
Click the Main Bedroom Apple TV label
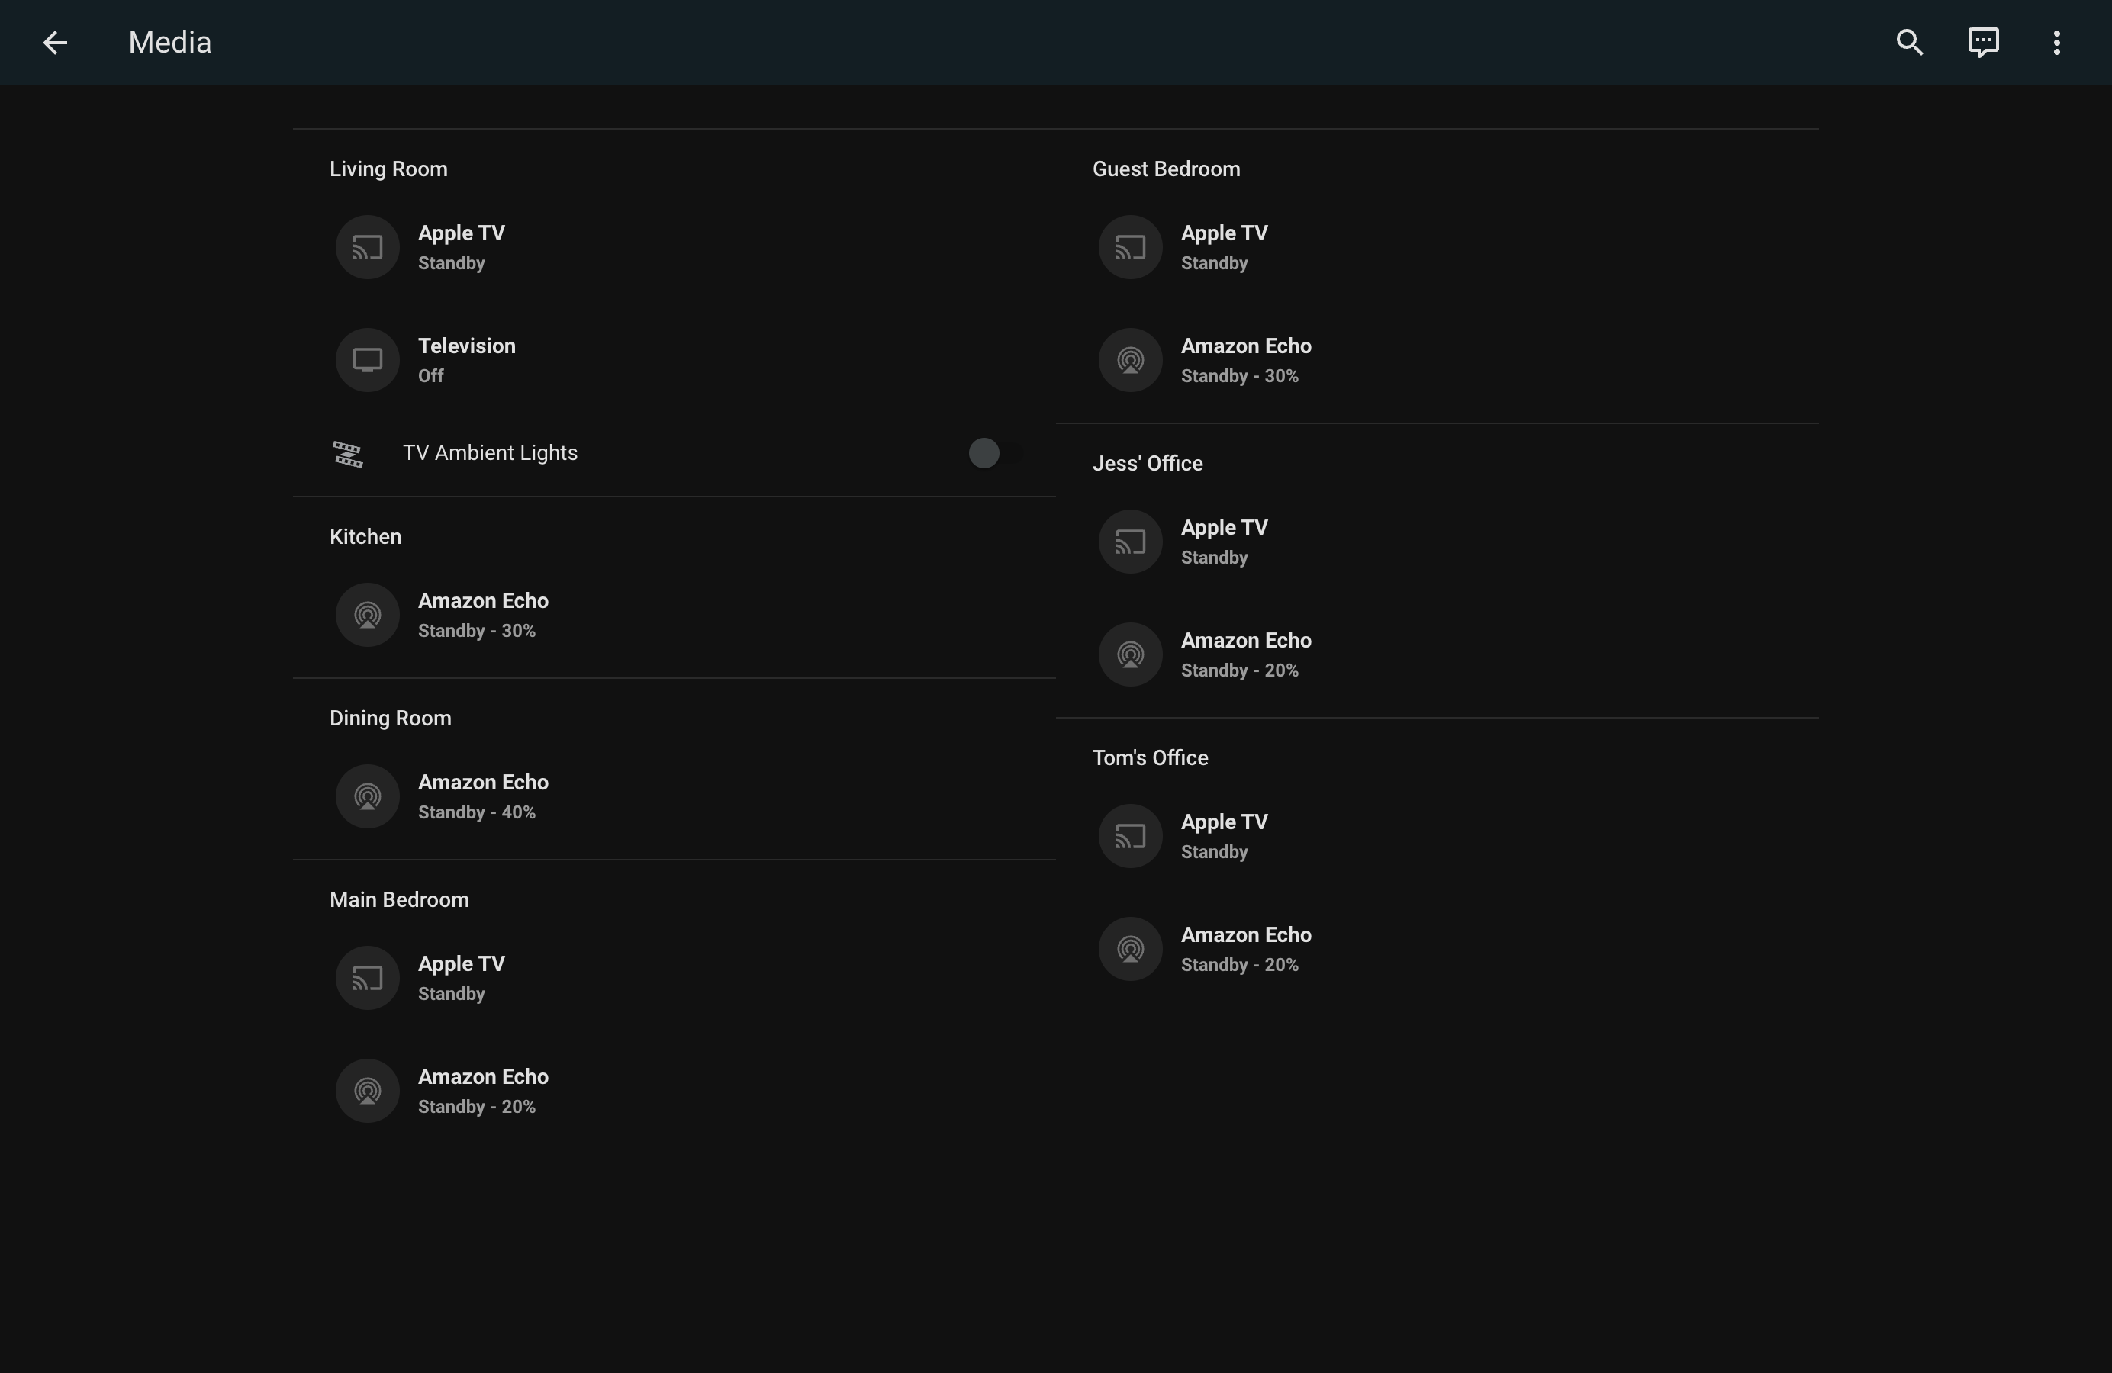461,964
